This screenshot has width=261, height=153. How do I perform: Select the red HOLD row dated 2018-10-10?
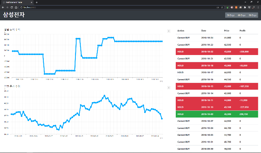point(217,107)
